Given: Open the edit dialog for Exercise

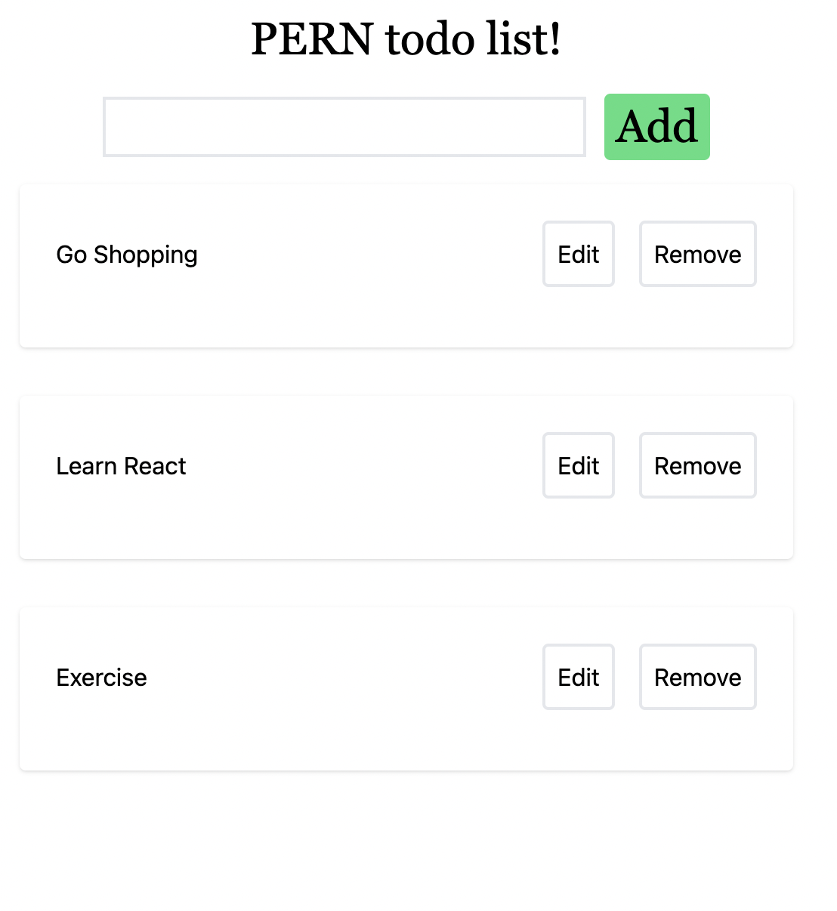Looking at the screenshot, I should point(578,677).
